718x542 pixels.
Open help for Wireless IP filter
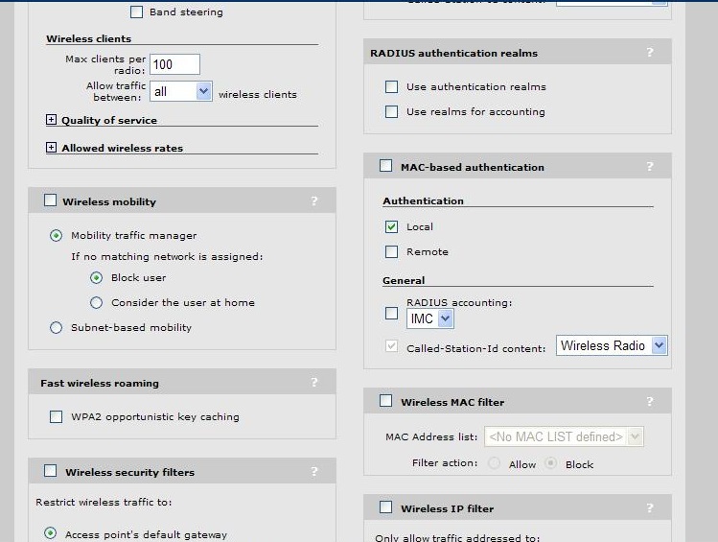click(650, 508)
